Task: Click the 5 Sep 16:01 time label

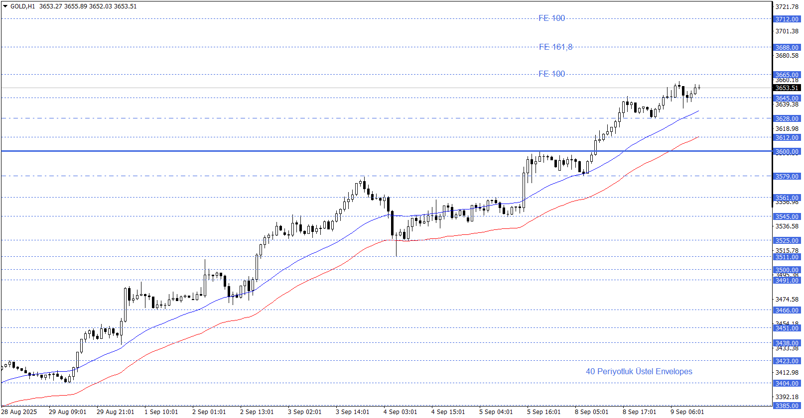Action: 543,412
